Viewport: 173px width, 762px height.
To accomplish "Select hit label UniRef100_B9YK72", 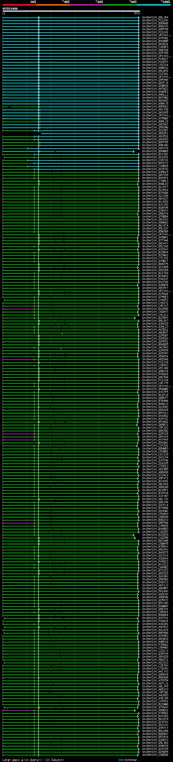I will (x=155, y=163).
